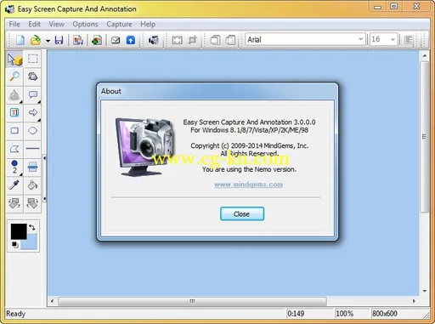Image resolution: width=435 pixels, height=324 pixels.
Task: Pick the speech bubble callout tool
Action: (x=33, y=94)
